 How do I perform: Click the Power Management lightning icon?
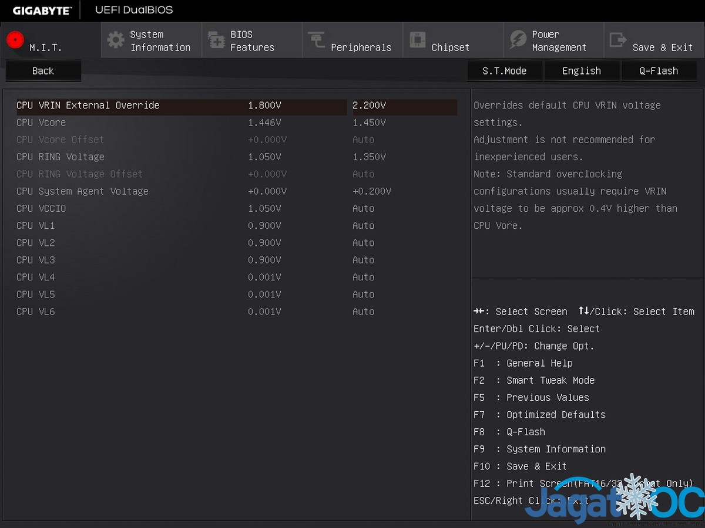(x=518, y=40)
